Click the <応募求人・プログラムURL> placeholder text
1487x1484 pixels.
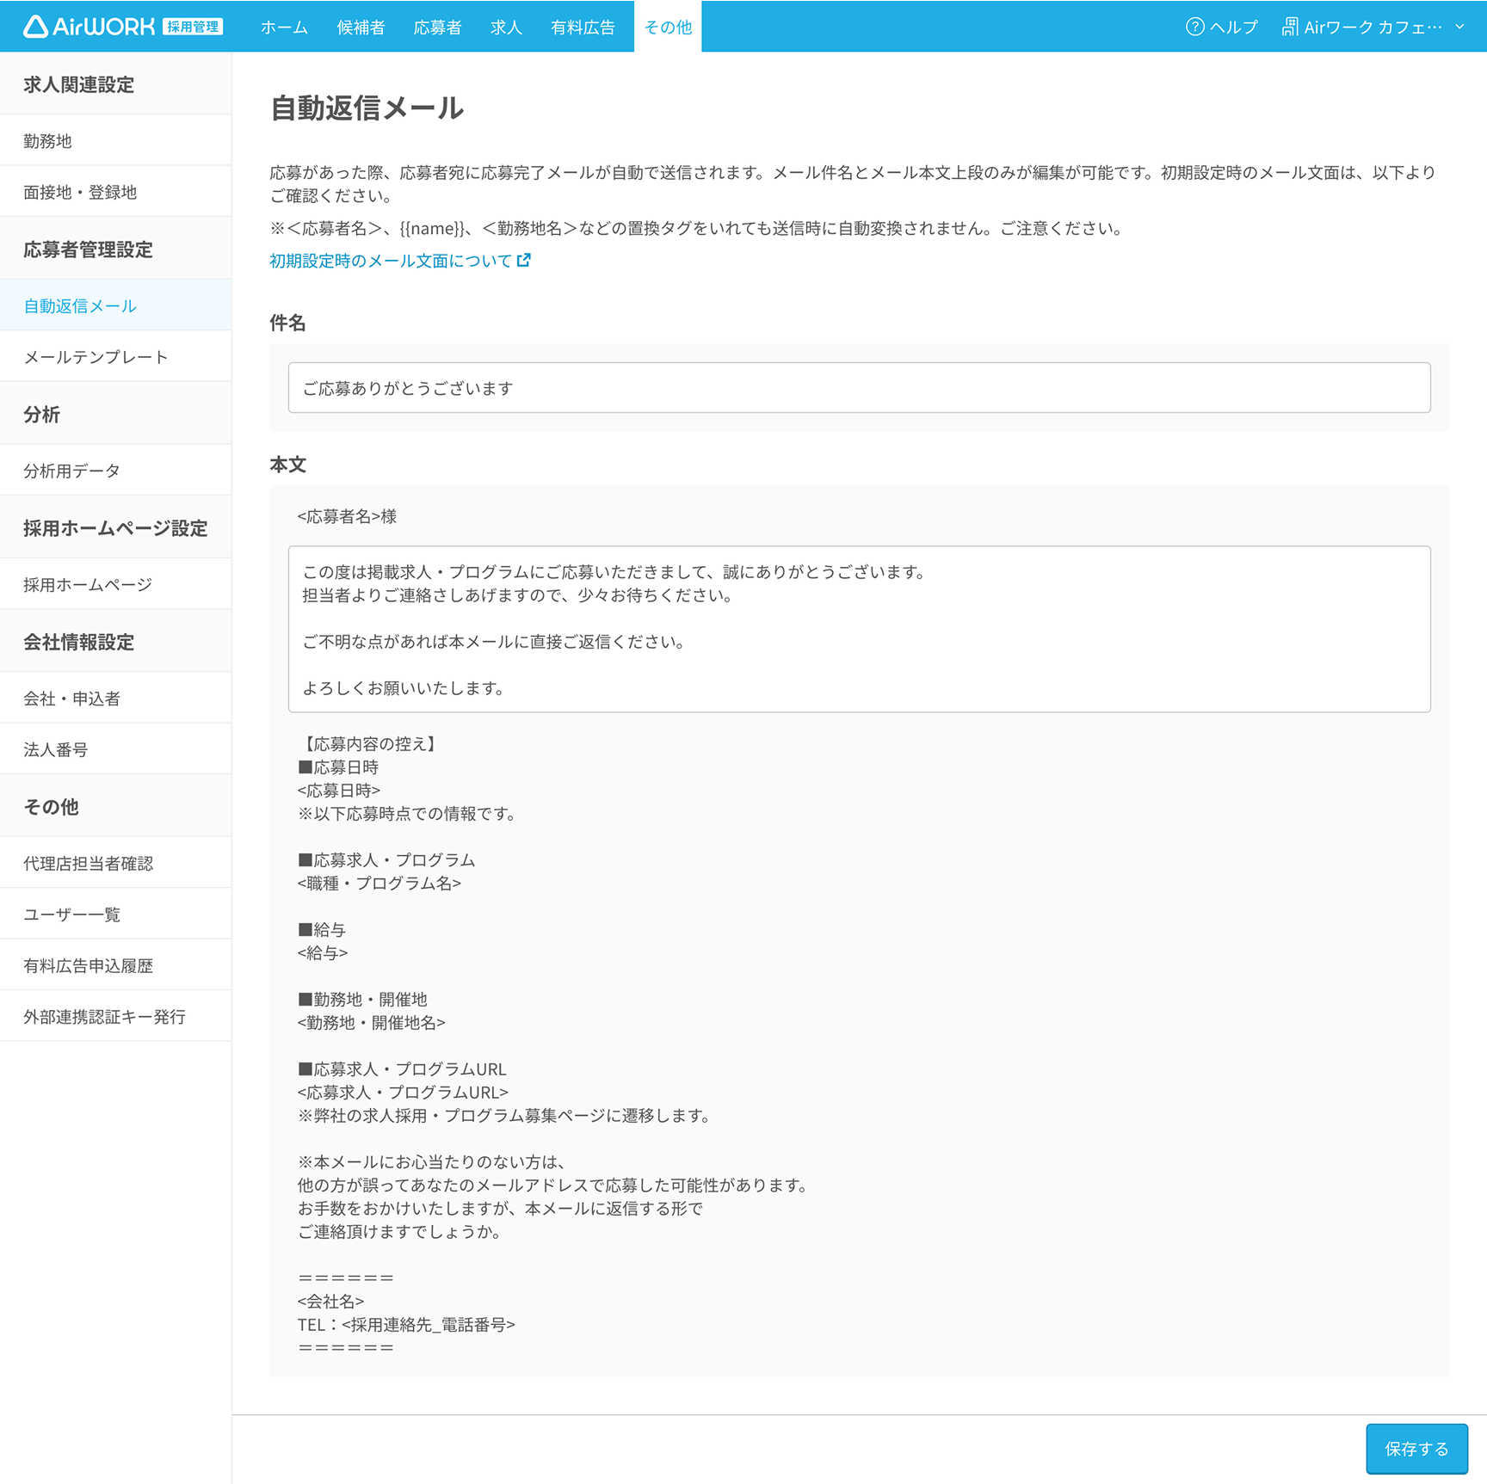click(403, 1092)
